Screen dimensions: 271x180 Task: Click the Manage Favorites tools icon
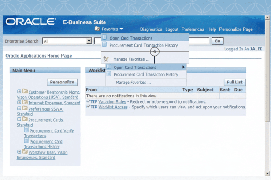[x=106, y=59]
